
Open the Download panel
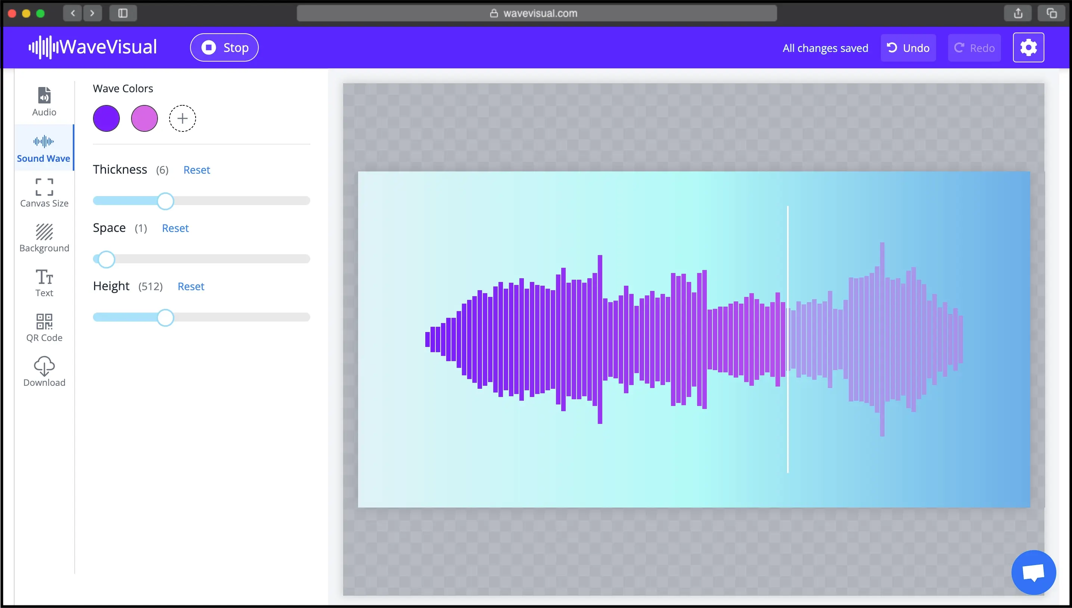click(x=43, y=371)
